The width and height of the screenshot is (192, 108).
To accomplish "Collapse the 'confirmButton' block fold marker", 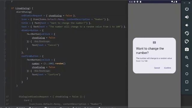I will (x=5, y=56).
